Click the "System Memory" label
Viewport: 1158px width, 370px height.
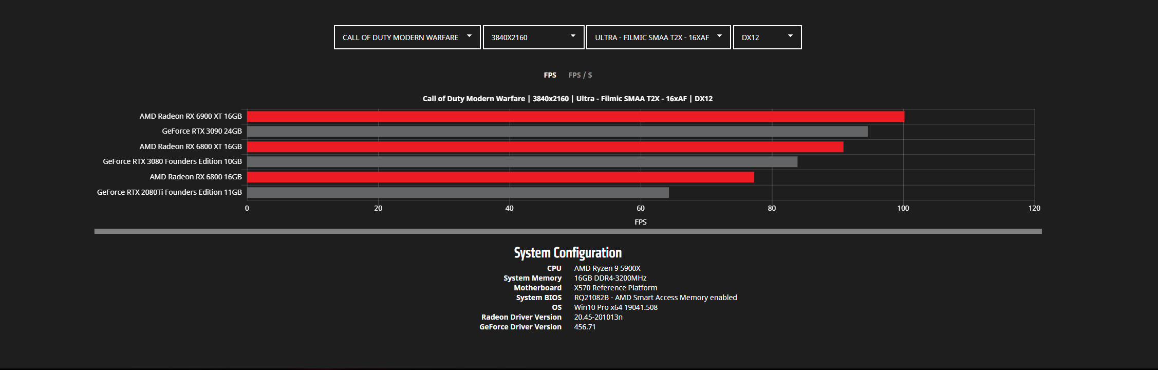click(533, 278)
